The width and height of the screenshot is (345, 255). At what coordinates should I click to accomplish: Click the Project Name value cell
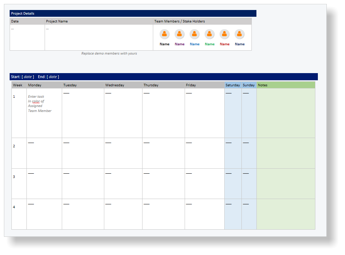pyautogui.click(x=99, y=37)
